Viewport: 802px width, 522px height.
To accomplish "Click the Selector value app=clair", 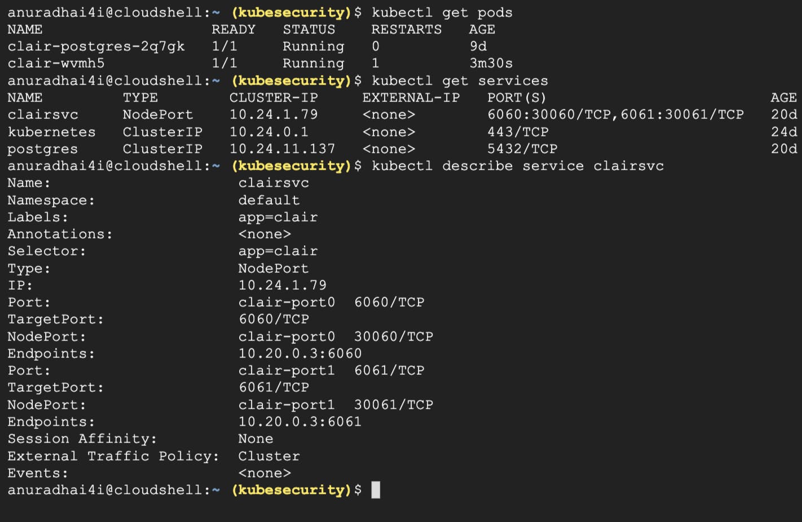I will pyautogui.click(x=277, y=251).
